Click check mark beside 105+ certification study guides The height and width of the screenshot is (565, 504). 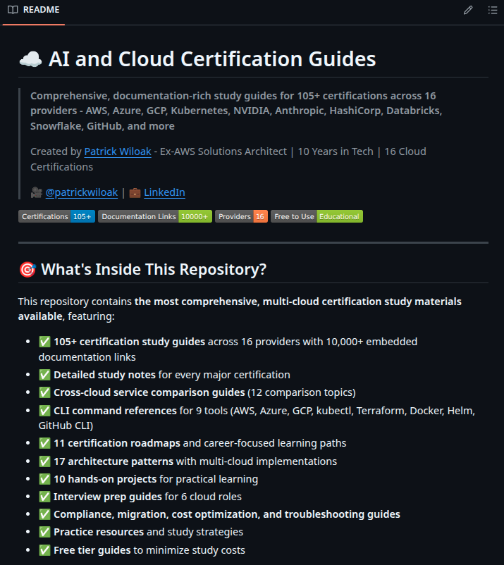(44, 342)
